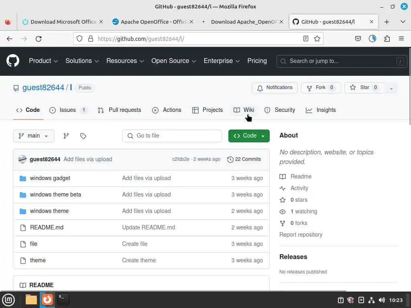Image resolution: width=411 pixels, height=308 pixels.
Task: Expand the Solutions menu
Action: click(x=82, y=61)
